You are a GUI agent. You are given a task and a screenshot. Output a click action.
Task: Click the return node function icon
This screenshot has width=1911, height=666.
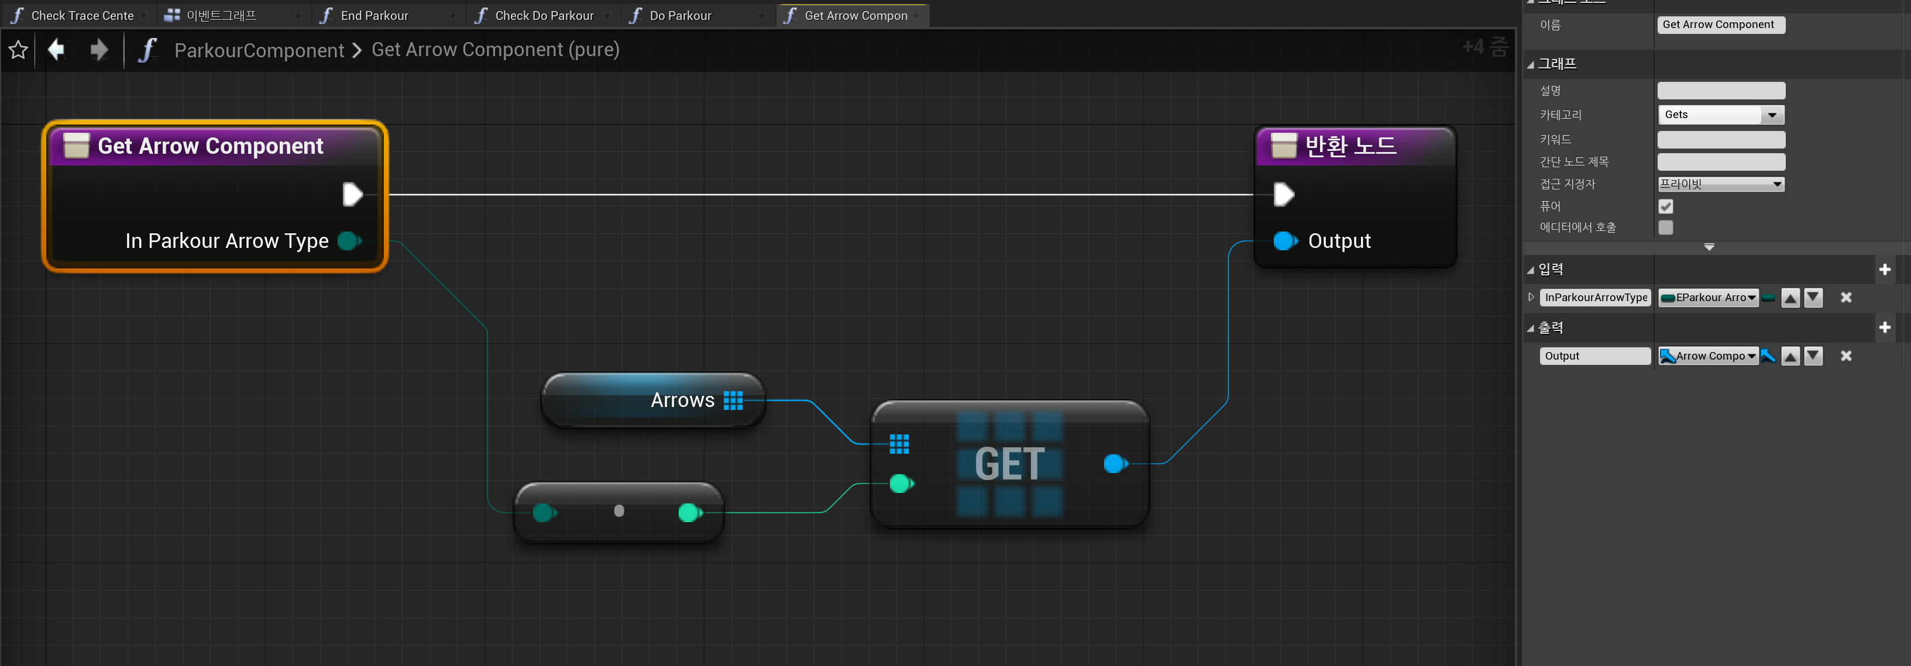(1283, 146)
